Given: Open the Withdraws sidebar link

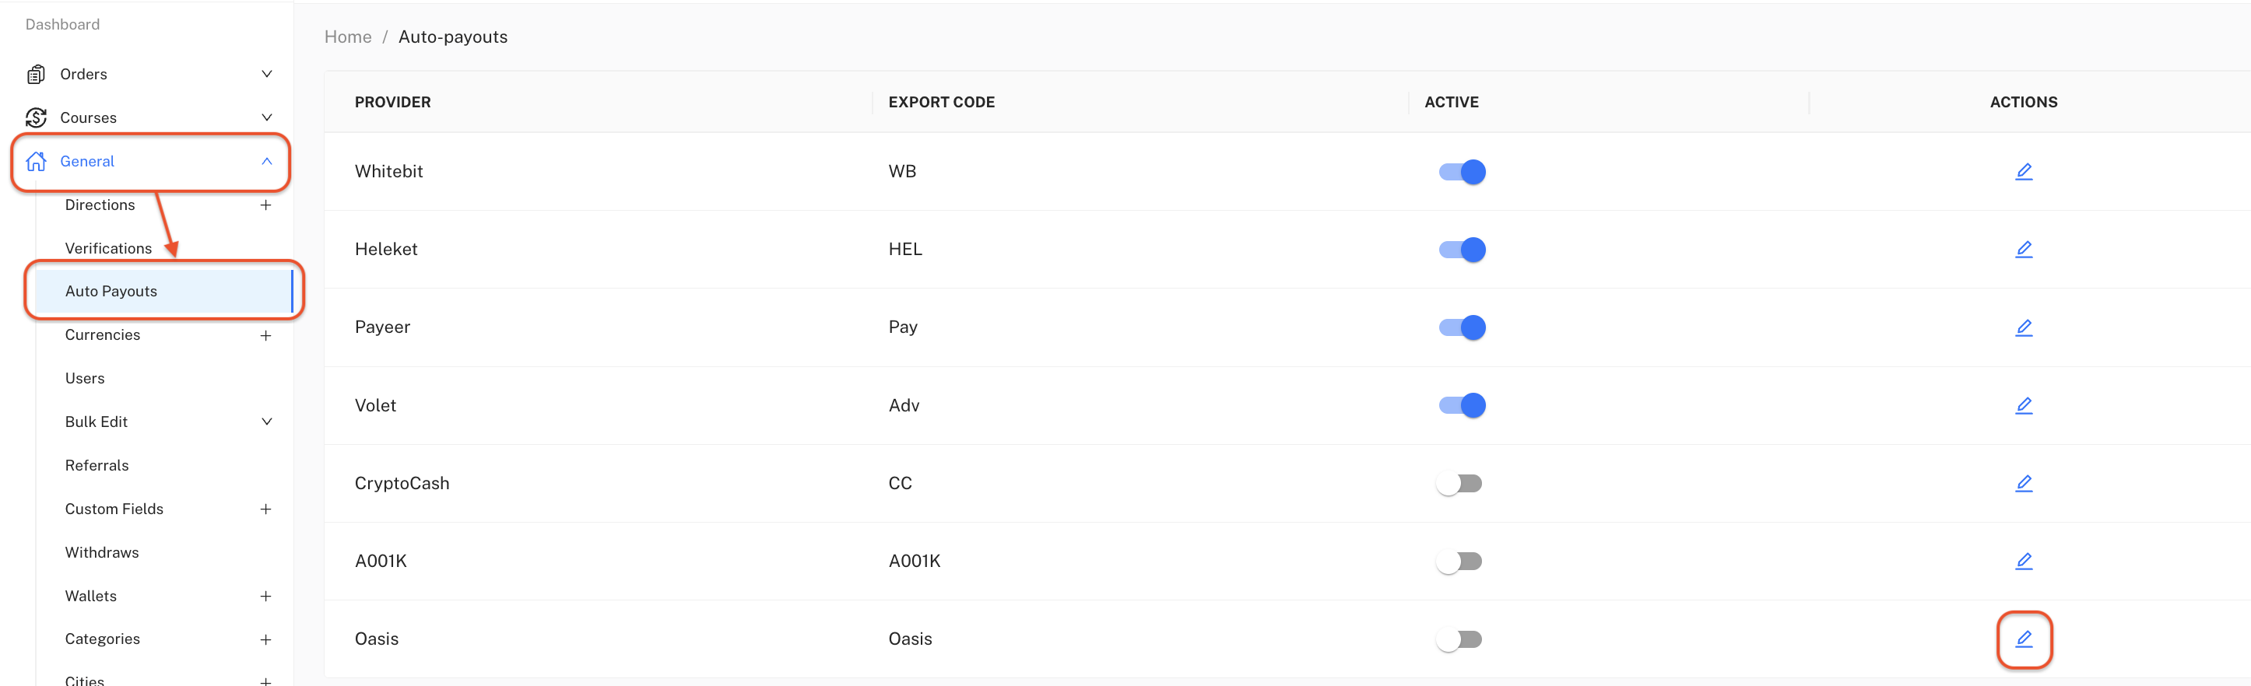Looking at the screenshot, I should click(101, 552).
